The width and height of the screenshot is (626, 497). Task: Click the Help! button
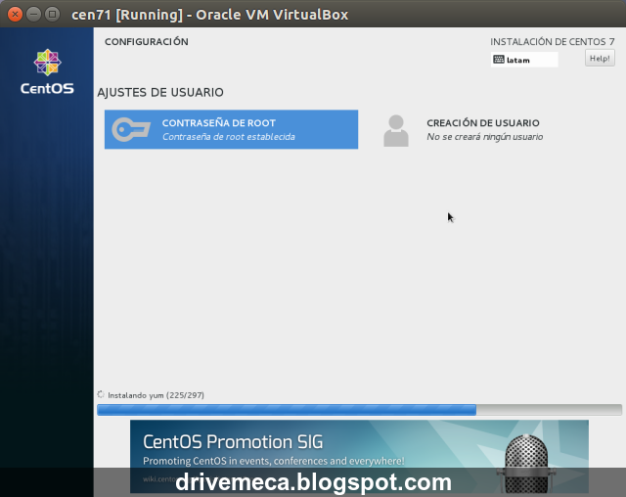coord(600,59)
